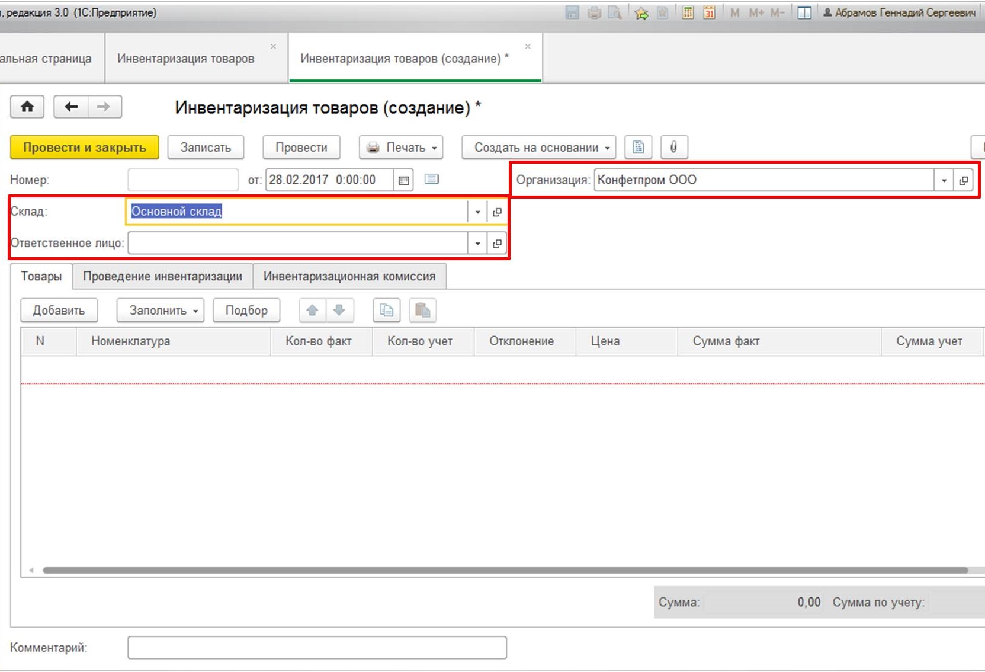Expand the Склад dropdown list

tap(477, 212)
